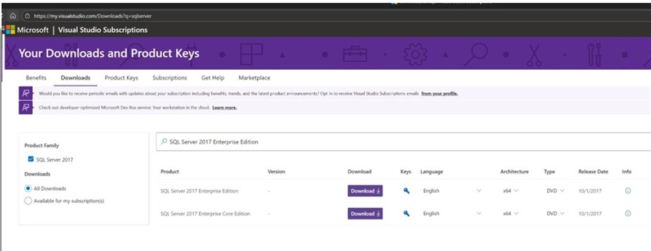Open Type DVD dropdown for Enterprise Edition
The image size is (651, 251).
[x=555, y=191]
